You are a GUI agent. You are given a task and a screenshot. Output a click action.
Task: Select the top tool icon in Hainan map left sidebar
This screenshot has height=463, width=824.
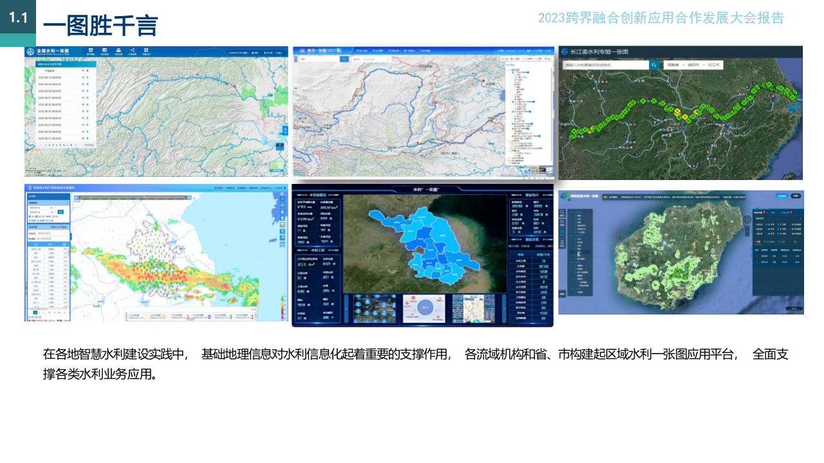pos(561,212)
